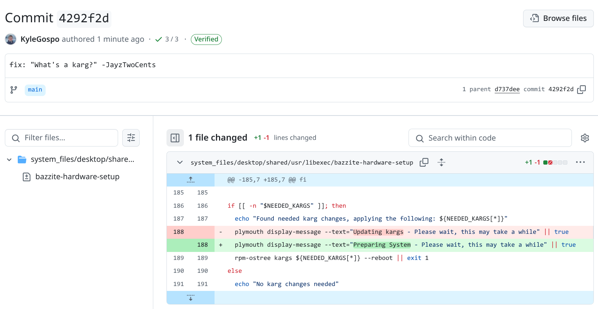Focus the Filter files input
The image size is (598, 309).
click(66, 138)
